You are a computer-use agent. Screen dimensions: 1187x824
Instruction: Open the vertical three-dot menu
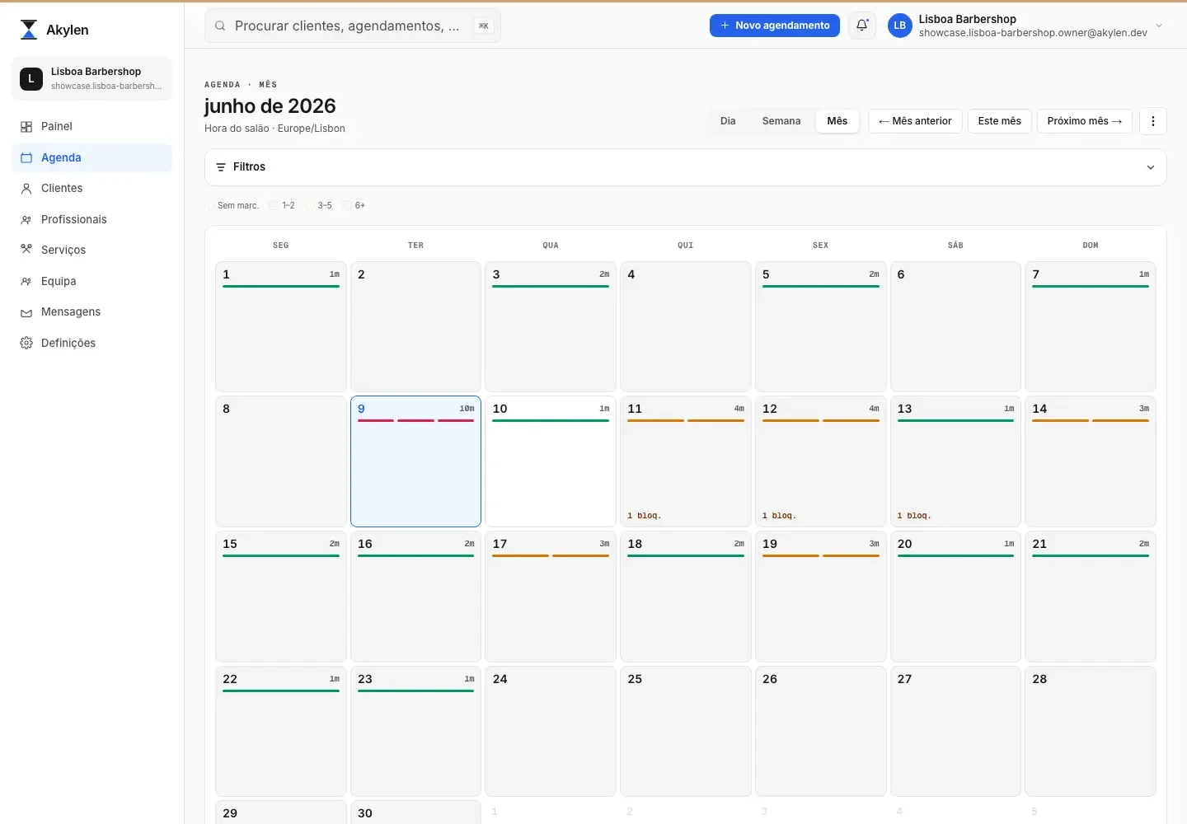[1153, 121]
